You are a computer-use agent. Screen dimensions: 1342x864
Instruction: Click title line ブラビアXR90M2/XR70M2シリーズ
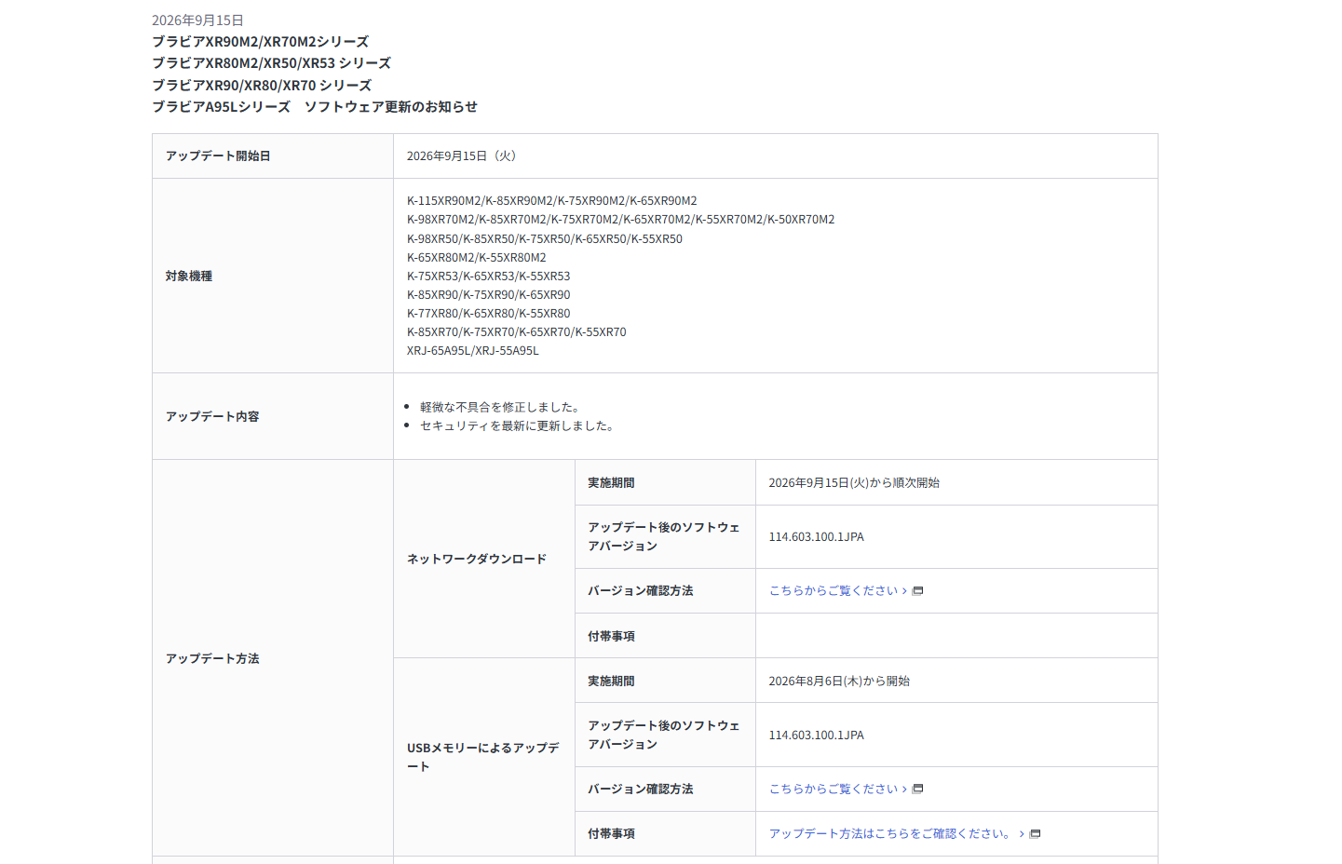tap(261, 42)
